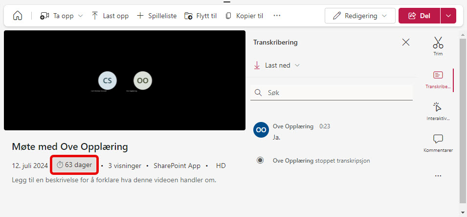This screenshot has height=217, width=467.
Task: Go to the Home icon
Action: point(18,16)
